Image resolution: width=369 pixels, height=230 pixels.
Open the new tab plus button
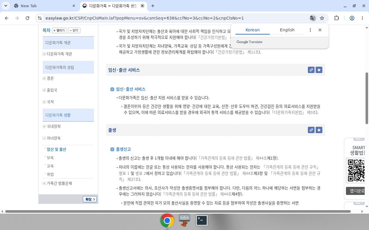(153, 6)
